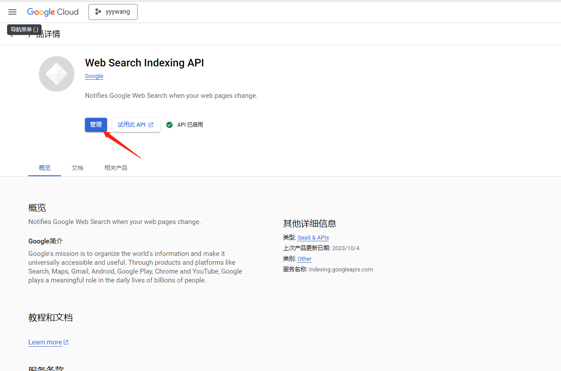Click the Google Cloud logo
The width and height of the screenshot is (561, 371).
(x=53, y=12)
